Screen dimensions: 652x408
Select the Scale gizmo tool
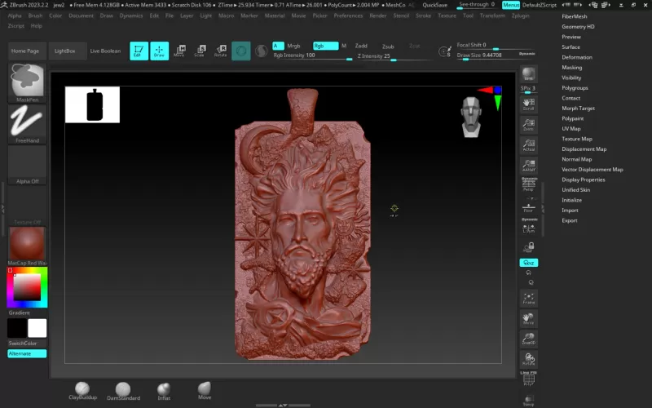[200, 51]
